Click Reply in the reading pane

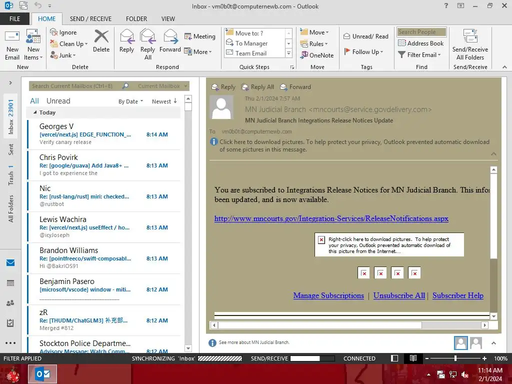coord(223,87)
